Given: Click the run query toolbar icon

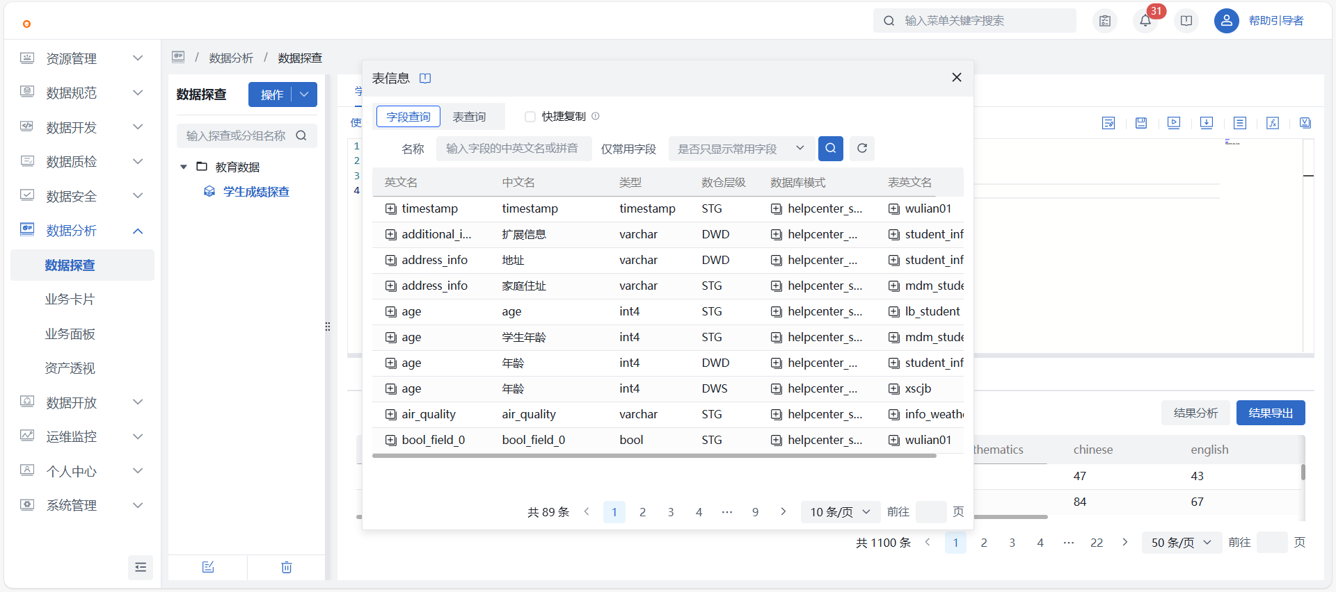Looking at the screenshot, I should [x=1174, y=123].
